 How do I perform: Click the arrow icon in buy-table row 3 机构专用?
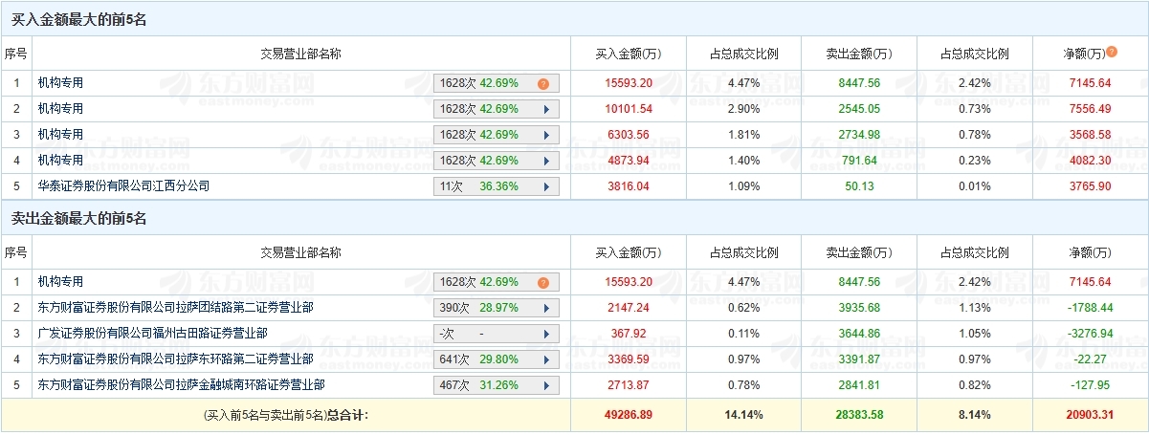(546, 135)
